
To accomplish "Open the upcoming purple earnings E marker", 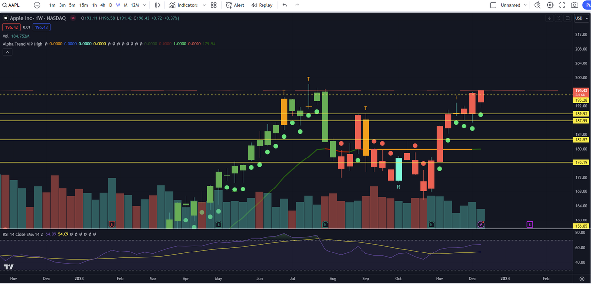I will pos(530,224).
